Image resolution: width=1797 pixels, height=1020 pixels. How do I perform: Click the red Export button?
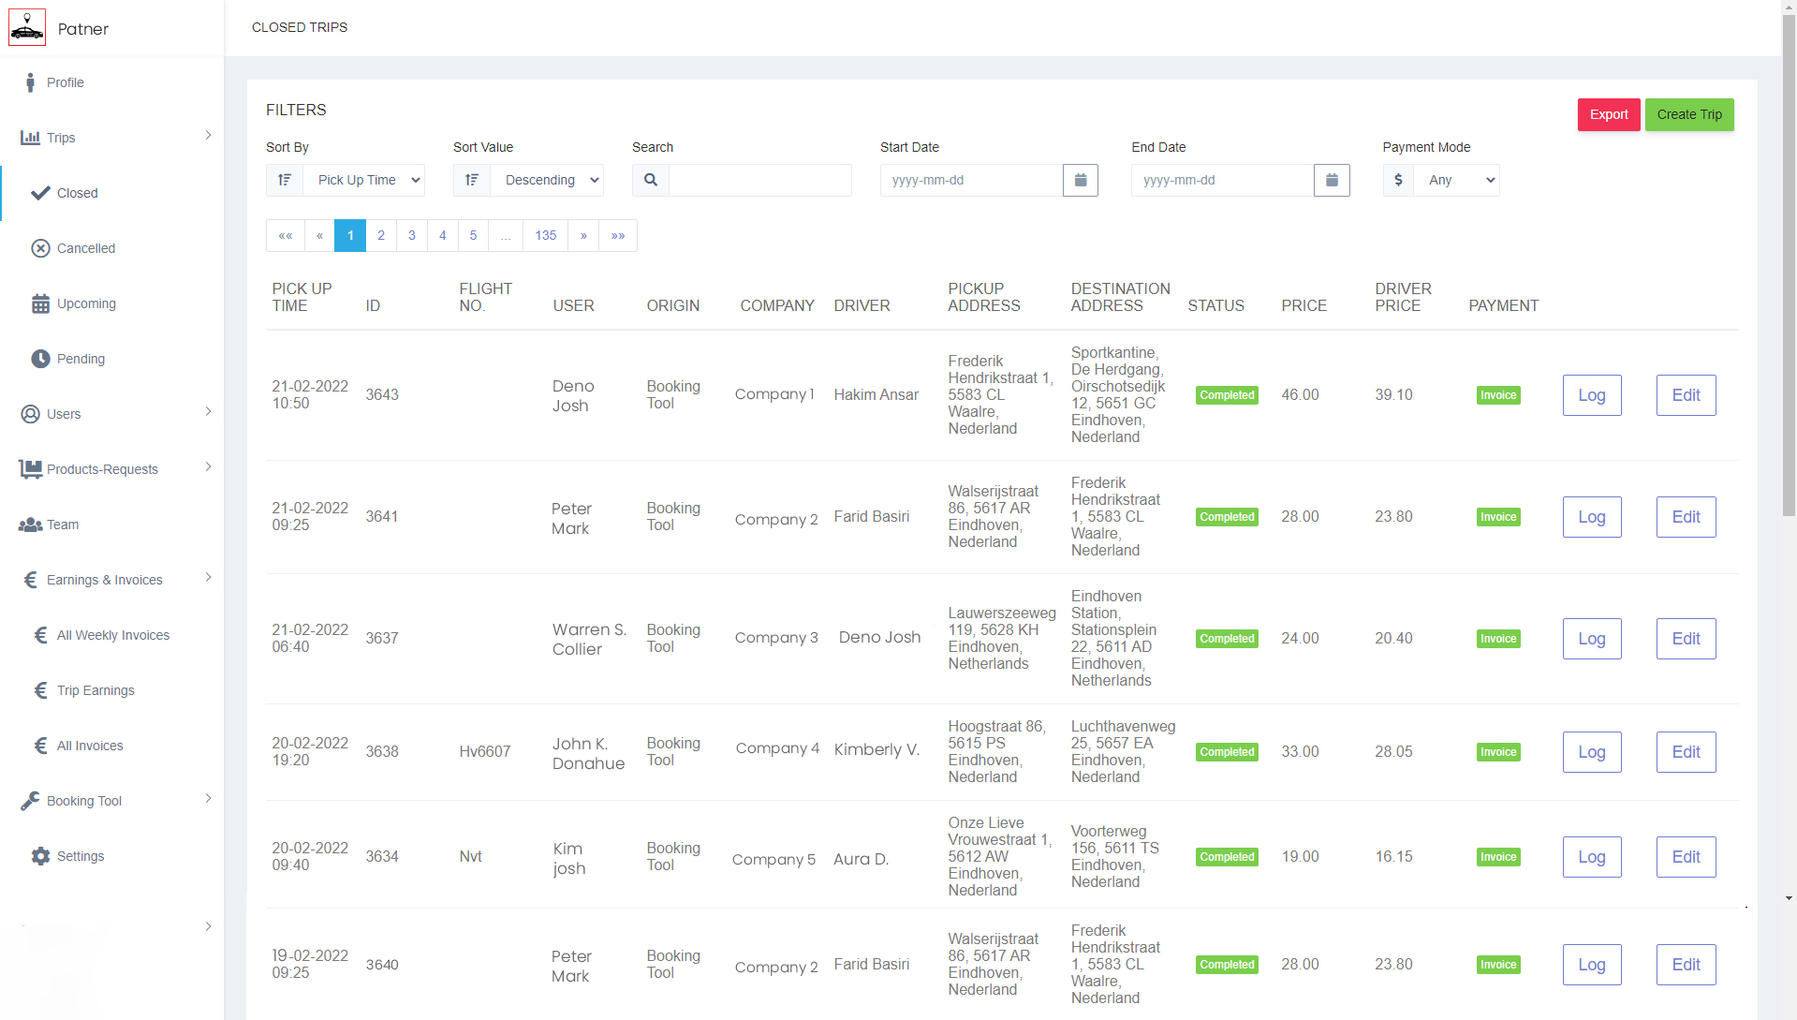click(1608, 114)
